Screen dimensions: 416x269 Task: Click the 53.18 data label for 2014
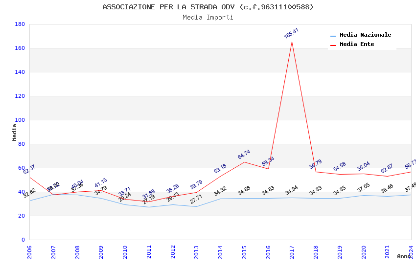click(220, 169)
